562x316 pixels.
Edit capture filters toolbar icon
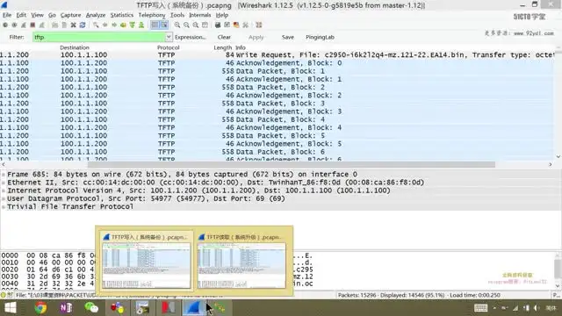tap(218, 25)
